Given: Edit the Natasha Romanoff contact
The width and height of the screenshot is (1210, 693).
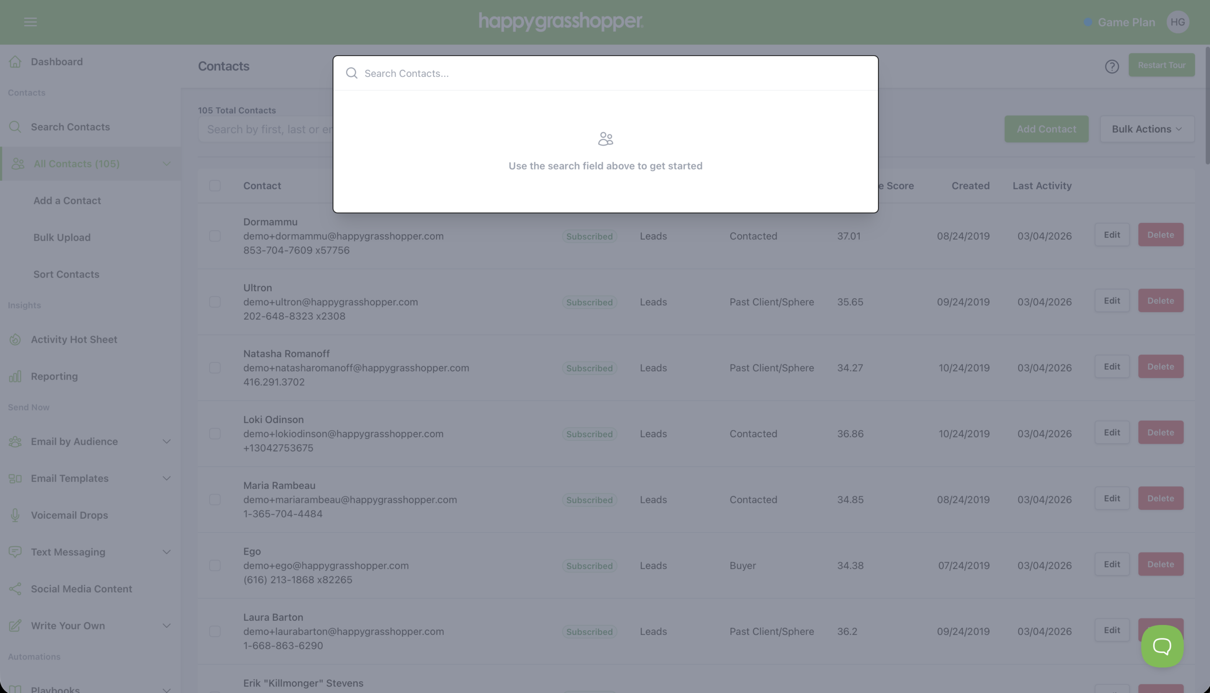Looking at the screenshot, I should coord(1112,366).
